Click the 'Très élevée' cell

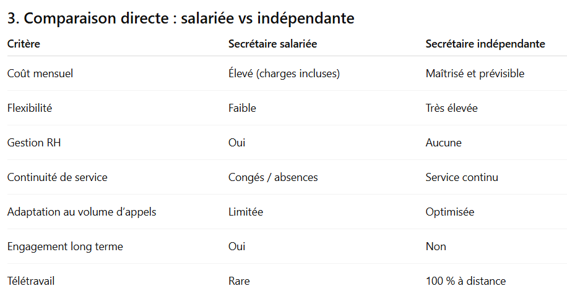tap(451, 108)
